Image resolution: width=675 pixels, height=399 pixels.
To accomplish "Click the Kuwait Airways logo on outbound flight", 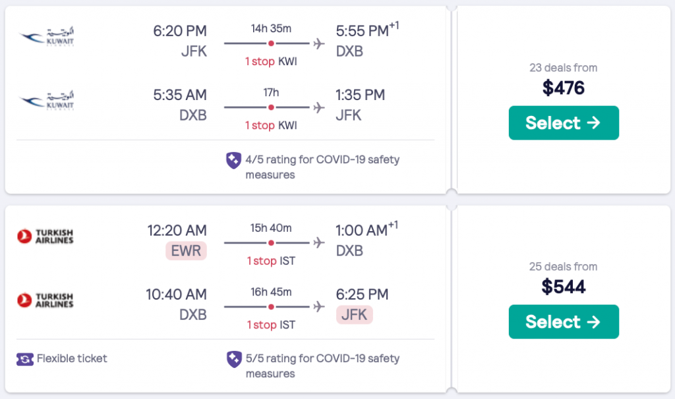I will (x=46, y=37).
